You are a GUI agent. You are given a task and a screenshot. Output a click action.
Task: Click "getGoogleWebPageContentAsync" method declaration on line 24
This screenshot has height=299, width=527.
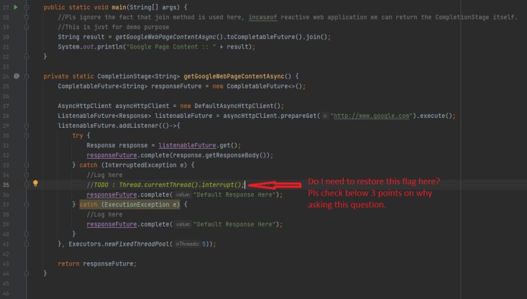[234, 76]
